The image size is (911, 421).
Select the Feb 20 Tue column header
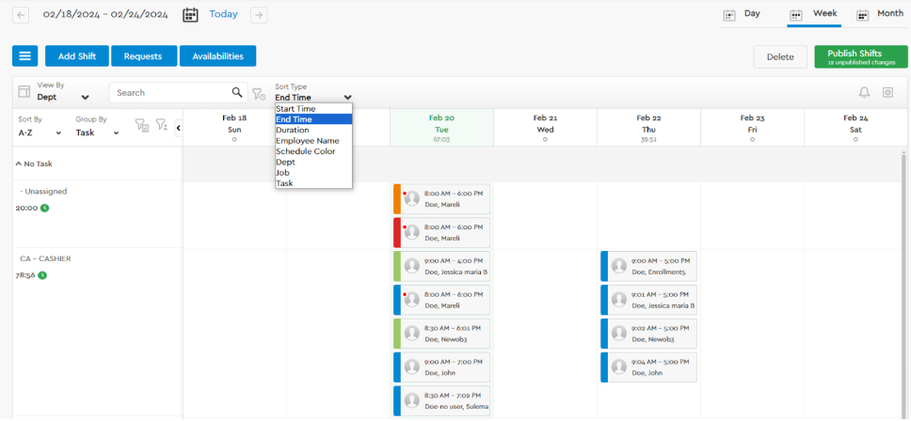(441, 128)
